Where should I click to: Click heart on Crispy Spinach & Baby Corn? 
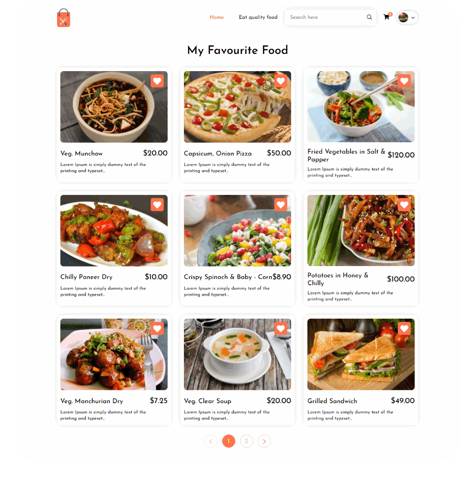tap(281, 205)
